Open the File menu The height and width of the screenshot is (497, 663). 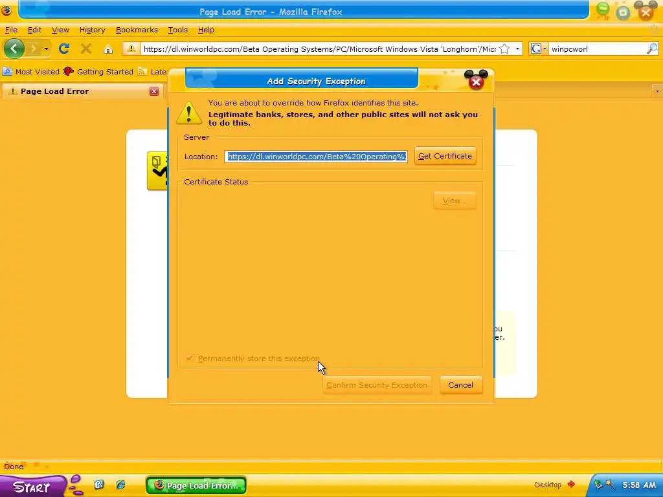pyautogui.click(x=11, y=30)
